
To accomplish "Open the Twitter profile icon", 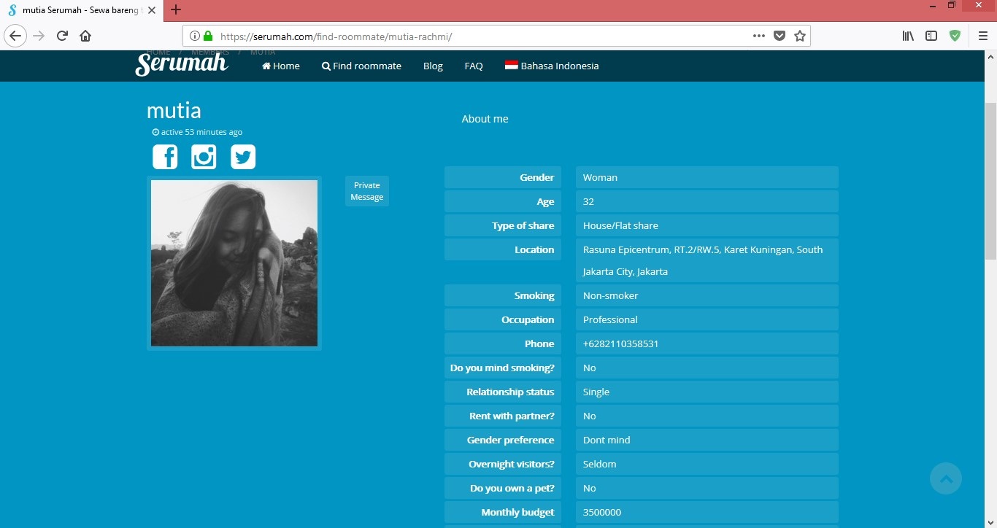I will click(243, 157).
